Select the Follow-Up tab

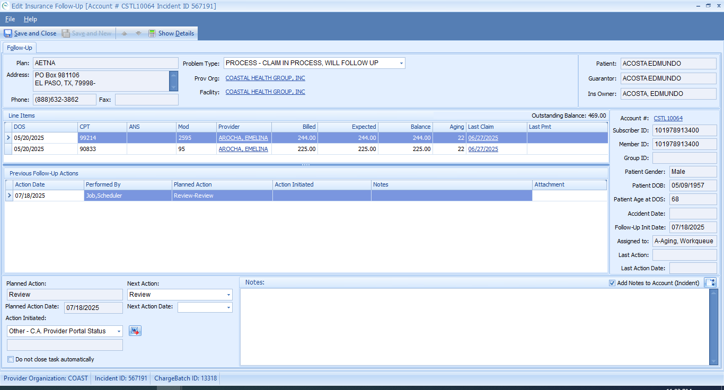point(20,48)
